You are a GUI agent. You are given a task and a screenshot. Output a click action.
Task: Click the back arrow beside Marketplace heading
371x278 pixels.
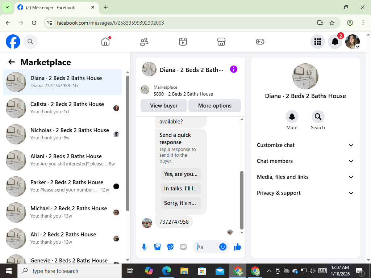(12, 62)
